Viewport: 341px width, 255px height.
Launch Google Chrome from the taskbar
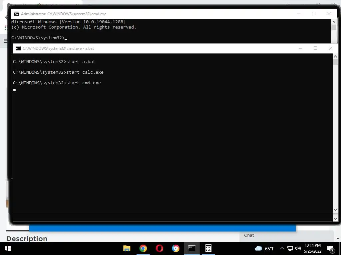(x=143, y=248)
